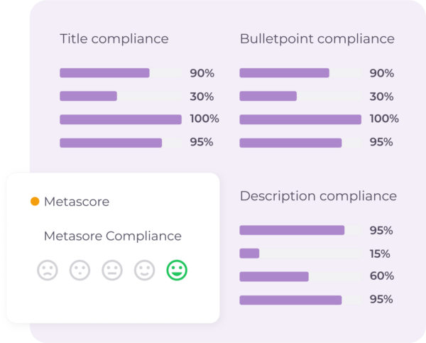Select the green happy face rating

point(177,270)
